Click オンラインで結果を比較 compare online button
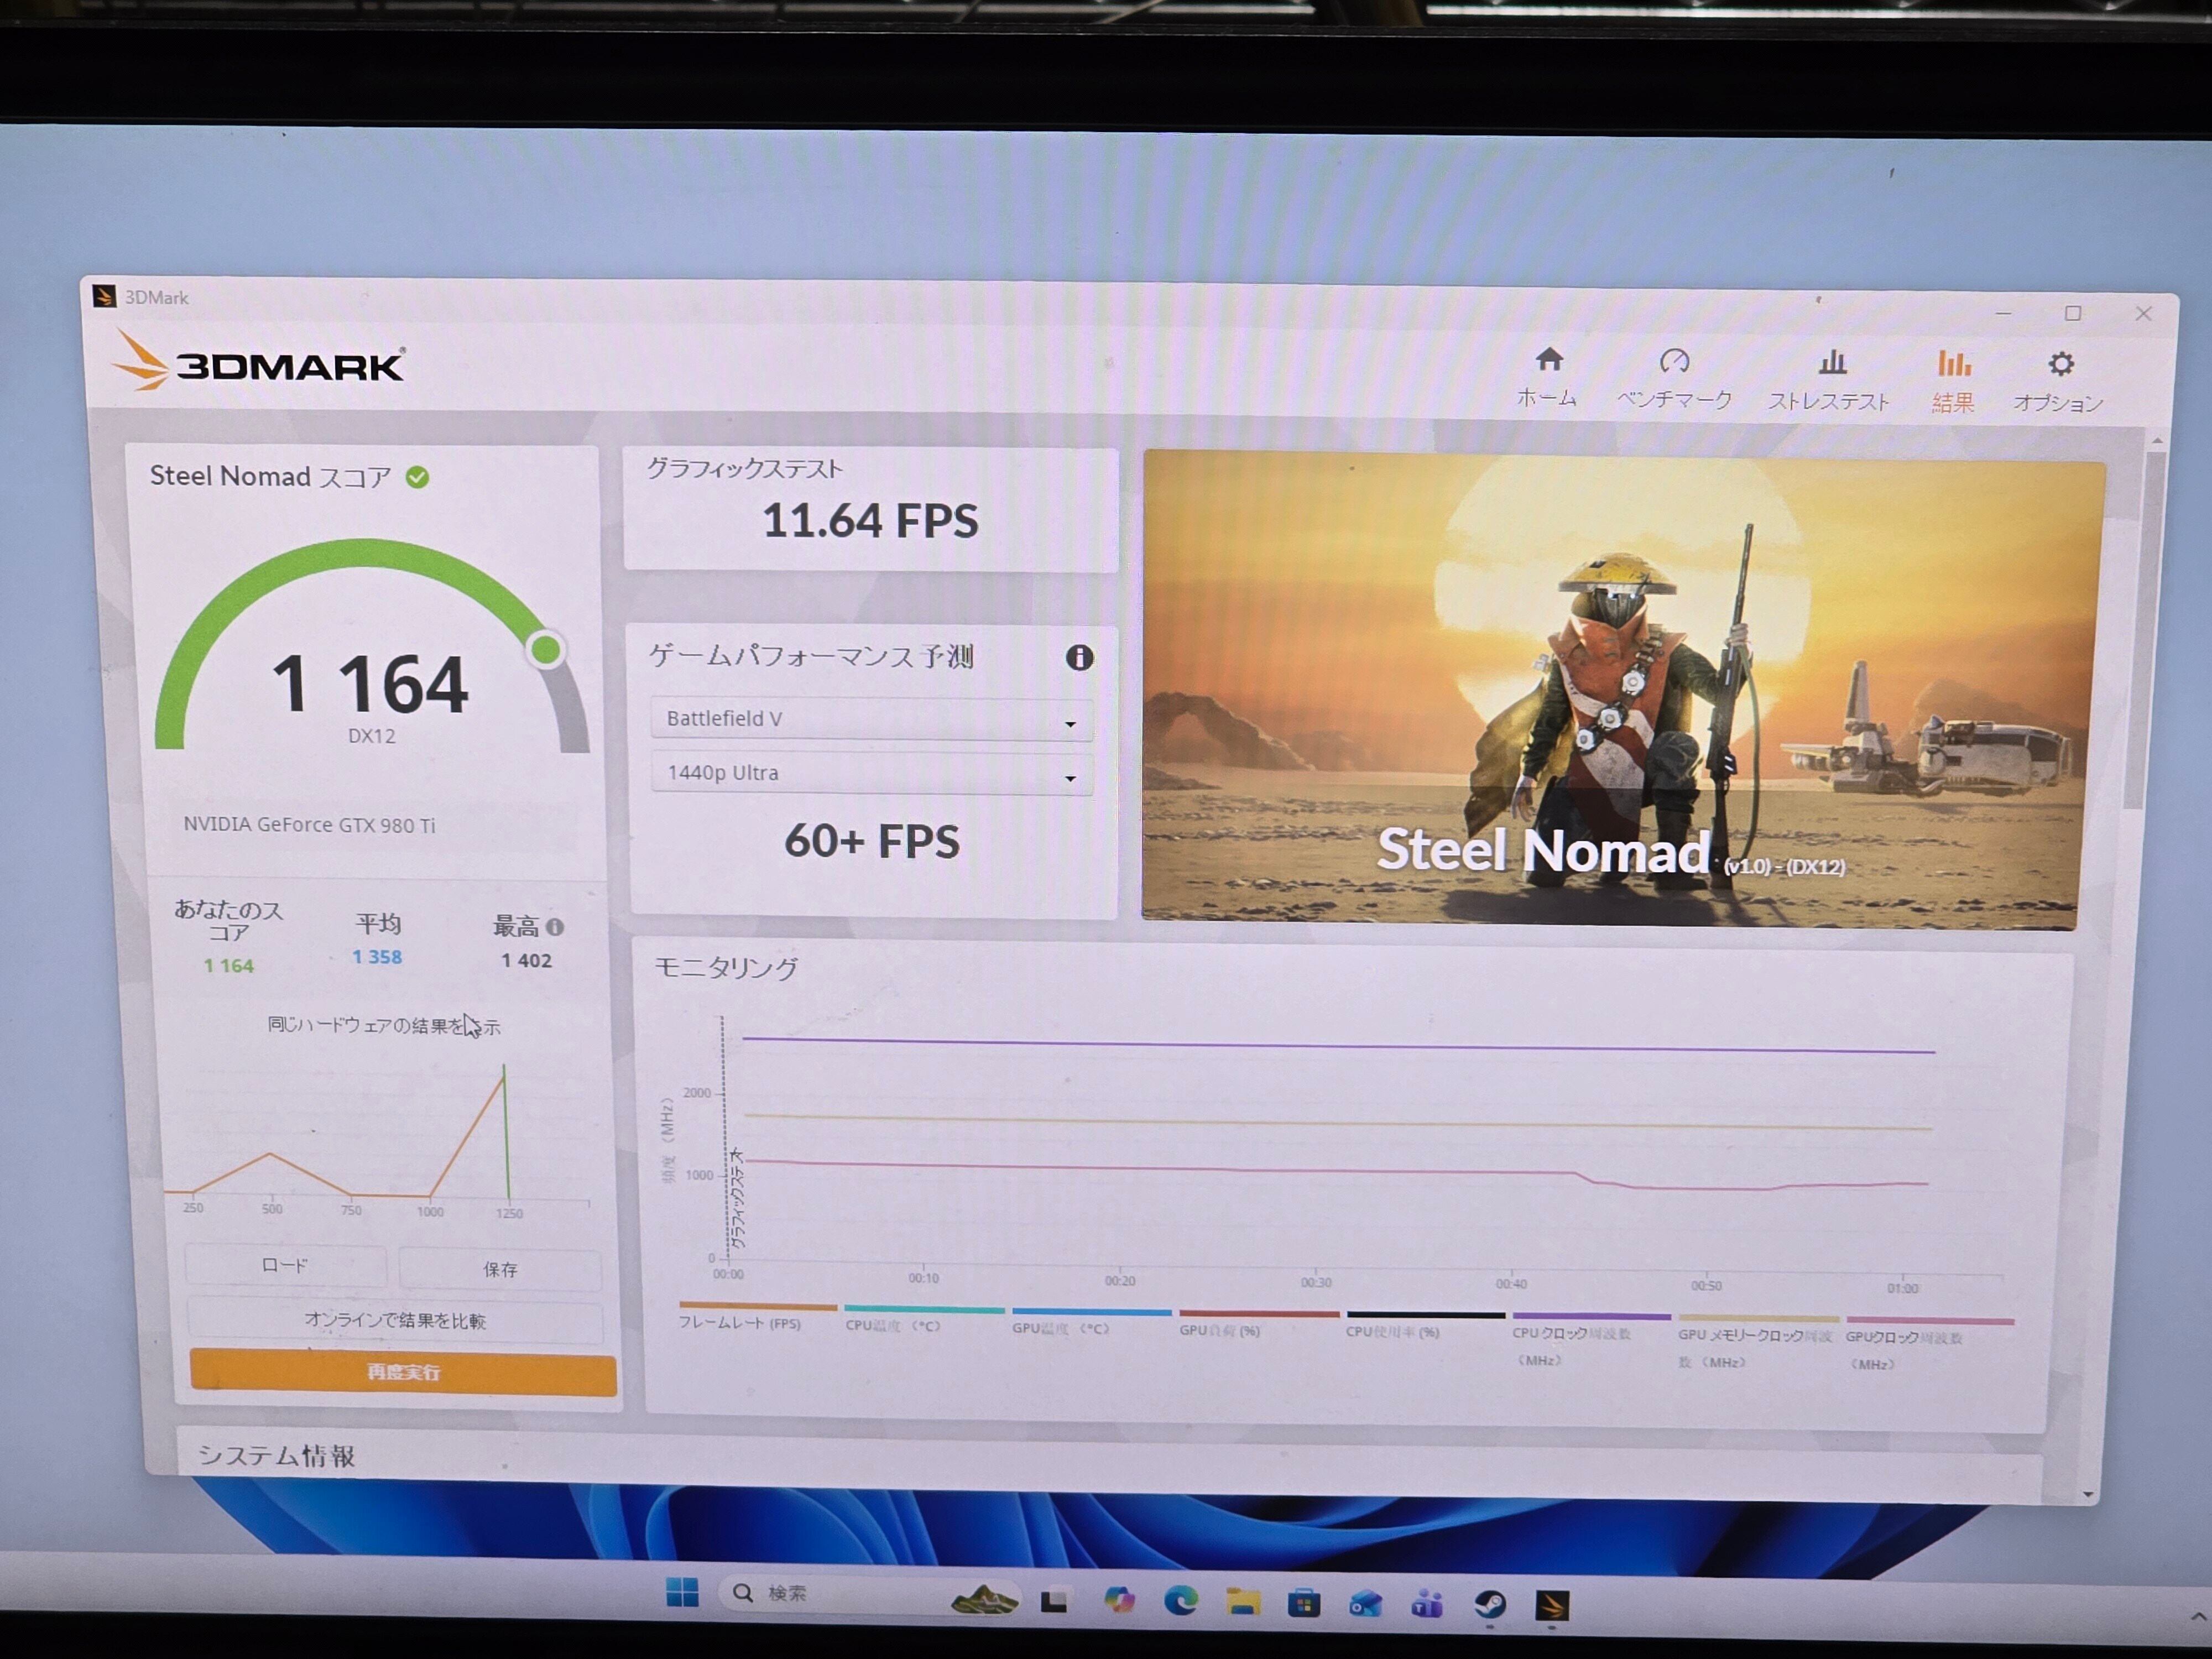 [395, 1320]
